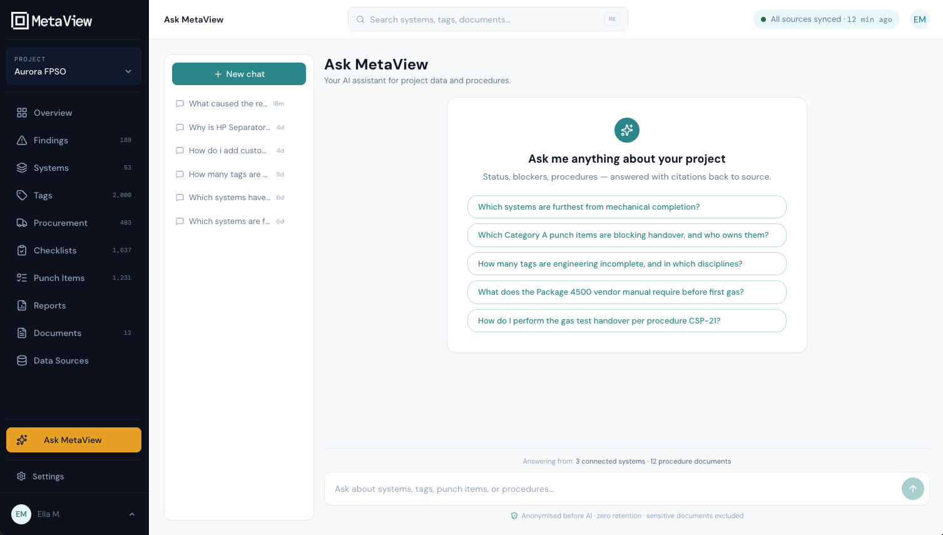Open Tags in sidebar

[74, 195]
